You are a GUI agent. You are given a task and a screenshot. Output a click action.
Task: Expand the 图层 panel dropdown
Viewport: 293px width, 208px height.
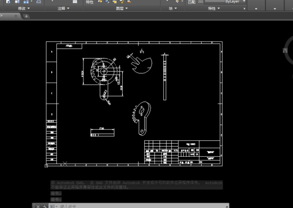click(122, 8)
